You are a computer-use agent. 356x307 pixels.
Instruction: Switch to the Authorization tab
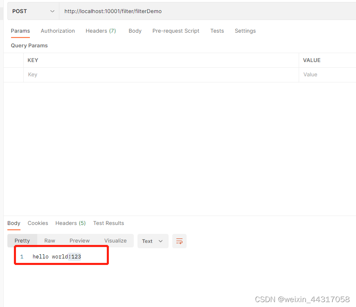coord(57,31)
